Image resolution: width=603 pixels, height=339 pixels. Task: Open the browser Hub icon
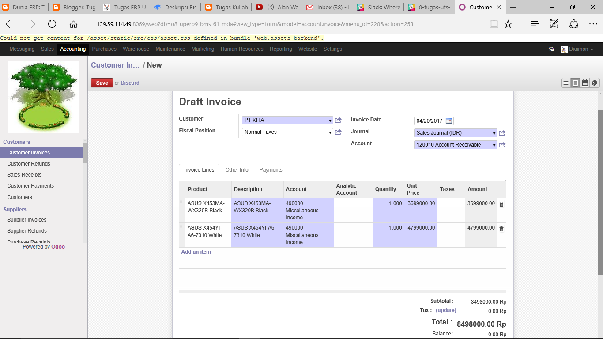(x=535, y=24)
